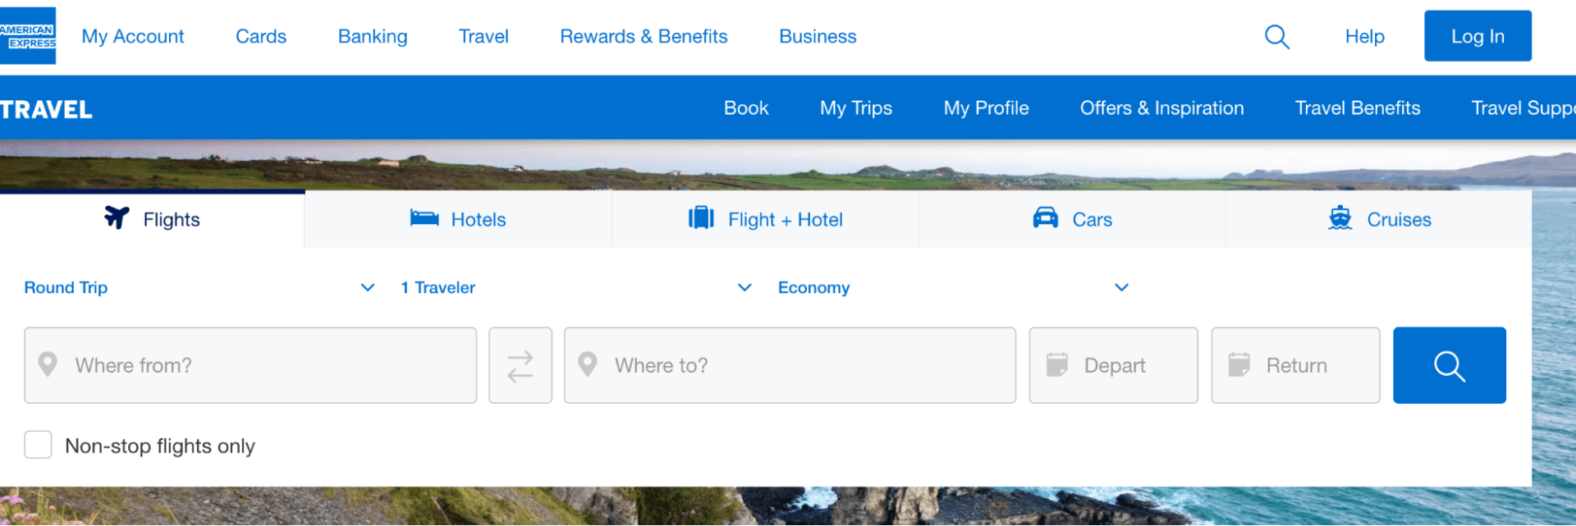Open the Depart date picker
1576x526 pixels.
(x=1112, y=365)
